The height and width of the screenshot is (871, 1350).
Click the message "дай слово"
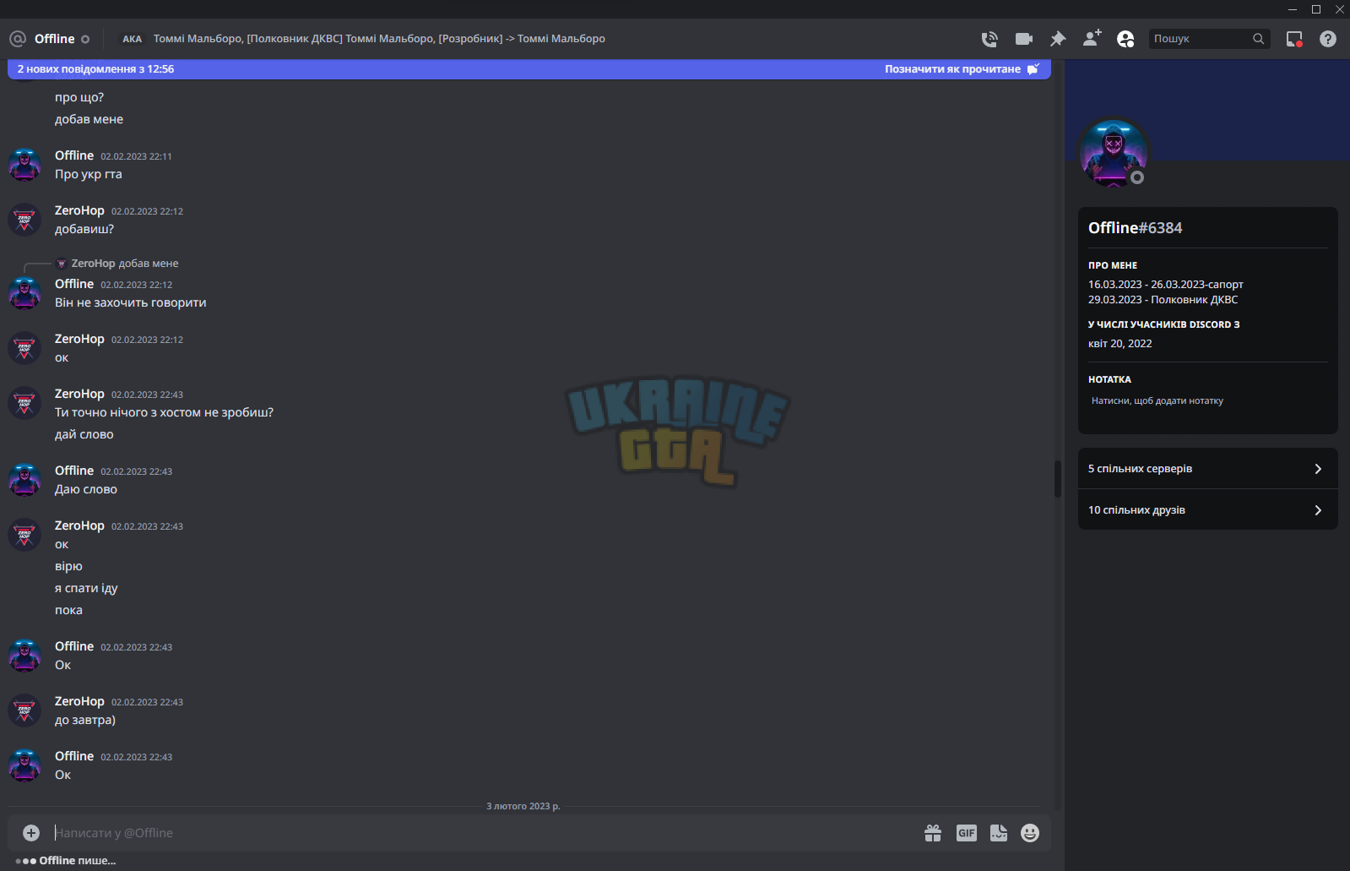84,434
